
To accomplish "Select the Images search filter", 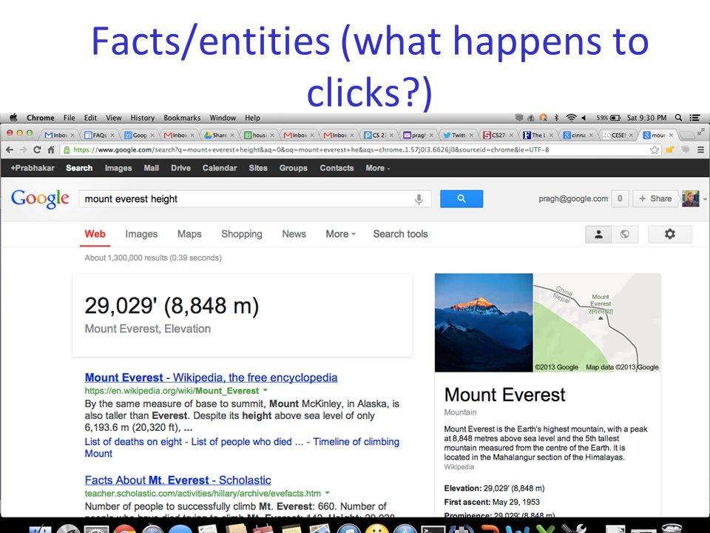I will click(141, 234).
